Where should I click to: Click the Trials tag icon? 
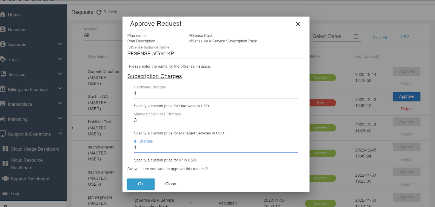point(3,59)
